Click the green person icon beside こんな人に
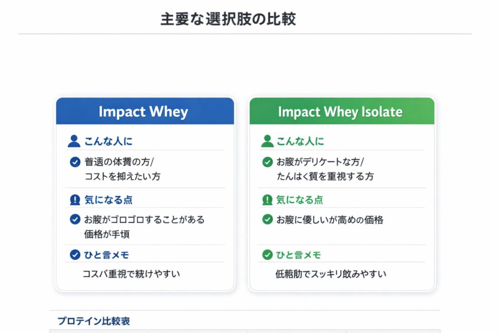 tap(267, 141)
